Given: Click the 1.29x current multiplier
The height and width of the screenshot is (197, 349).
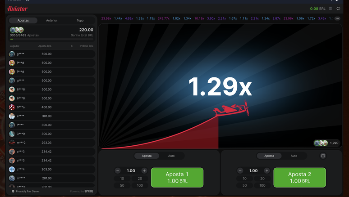Looking at the screenshot, I should (220, 87).
